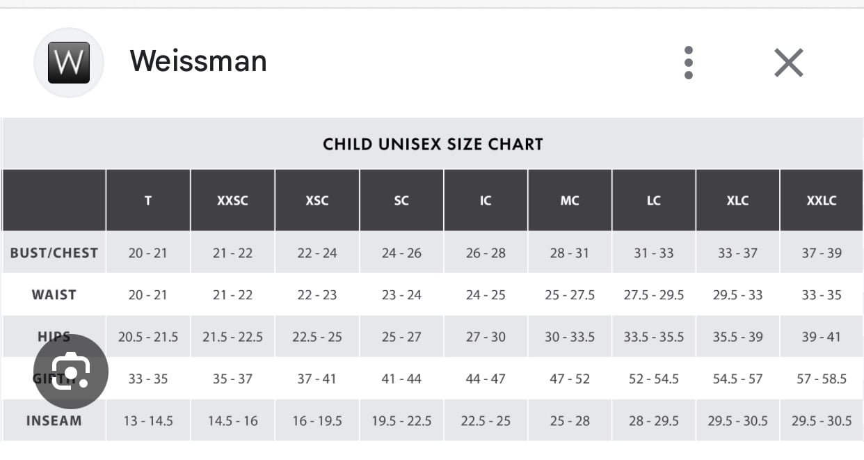The height and width of the screenshot is (460, 864).
Task: Tap the Google Lens camera search icon
Action: pyautogui.click(x=71, y=372)
